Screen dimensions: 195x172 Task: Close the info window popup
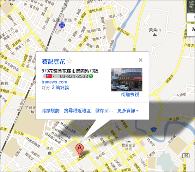click(x=141, y=60)
